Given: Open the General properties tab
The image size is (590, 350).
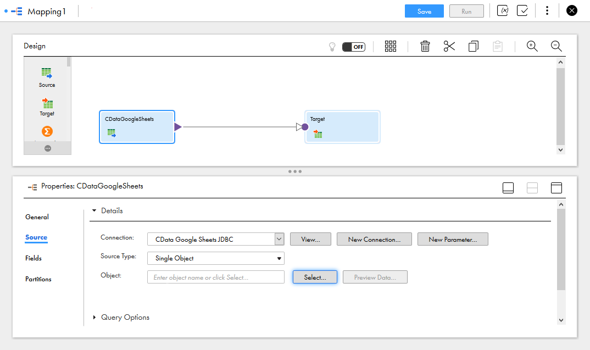Looking at the screenshot, I should (x=37, y=217).
